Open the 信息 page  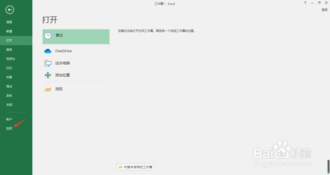tap(9, 22)
